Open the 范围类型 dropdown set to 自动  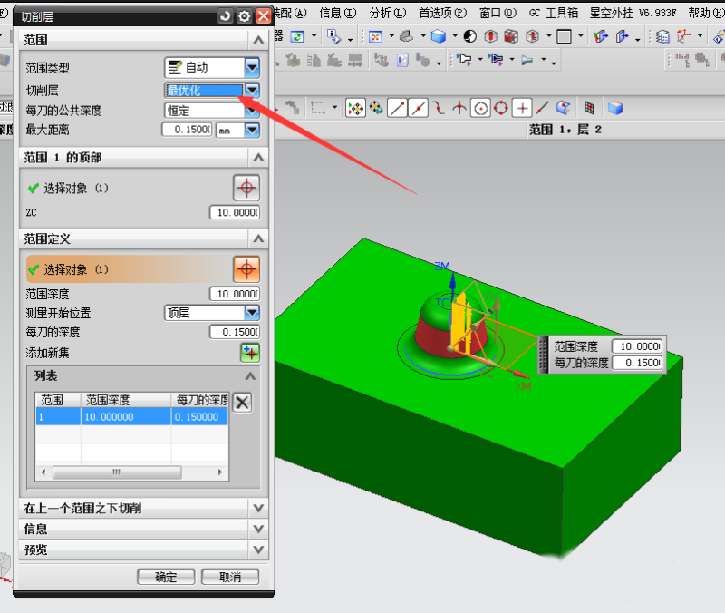tap(252, 67)
